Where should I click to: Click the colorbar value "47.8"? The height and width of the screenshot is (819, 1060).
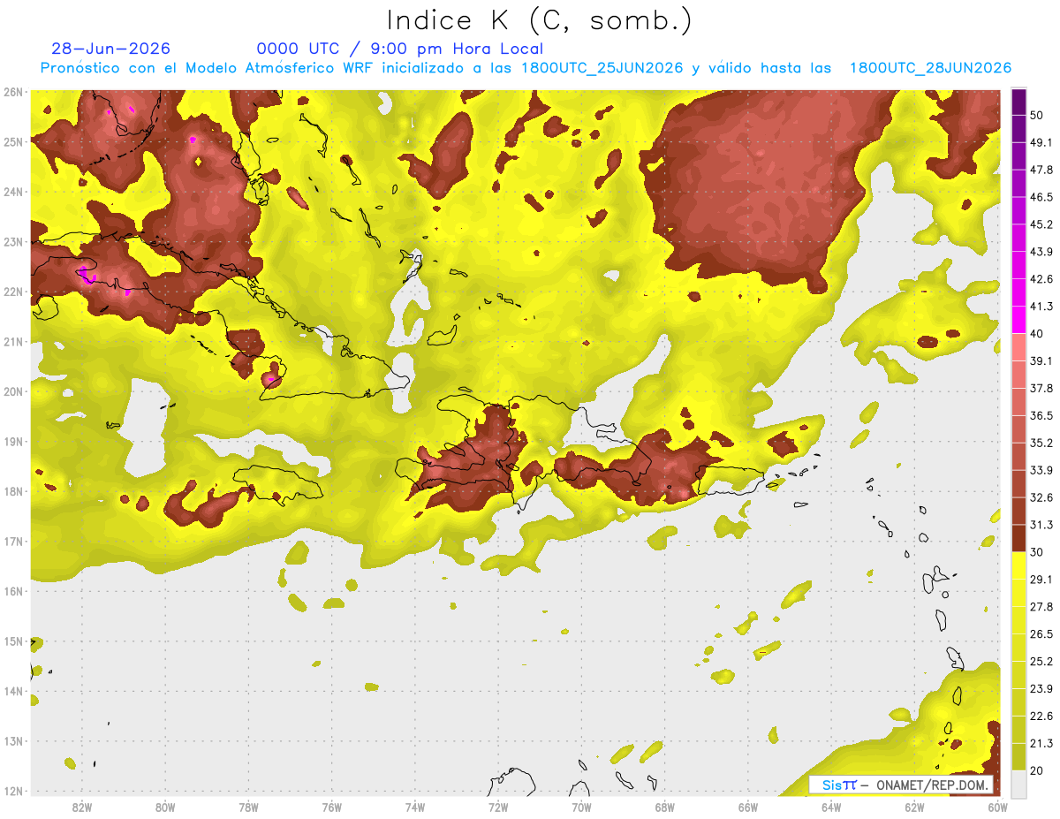pos(1041,170)
